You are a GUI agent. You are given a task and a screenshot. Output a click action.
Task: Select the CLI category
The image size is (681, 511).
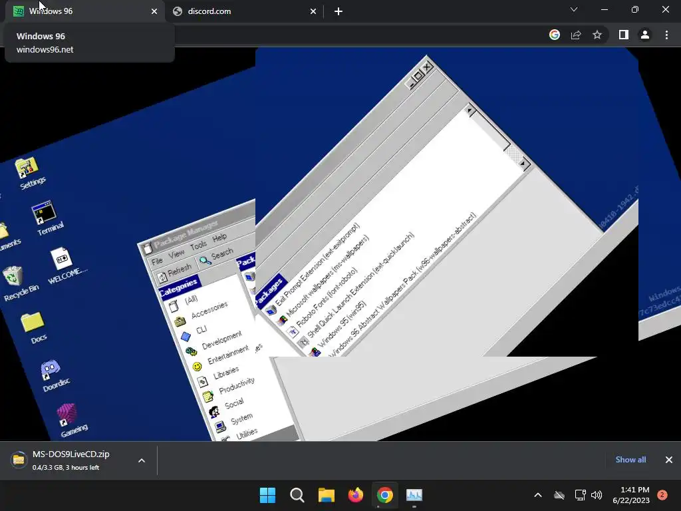click(x=194, y=333)
